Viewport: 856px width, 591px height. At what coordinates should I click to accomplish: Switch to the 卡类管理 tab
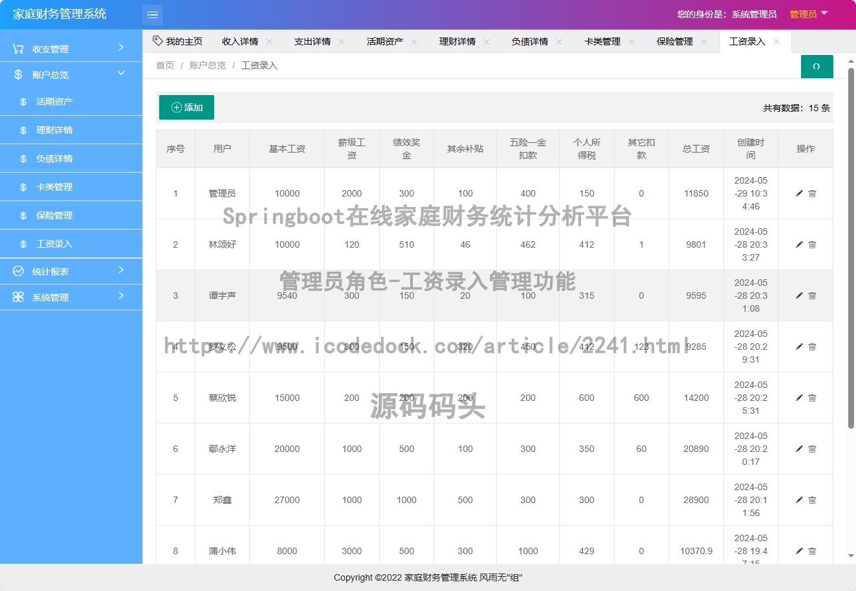click(602, 41)
